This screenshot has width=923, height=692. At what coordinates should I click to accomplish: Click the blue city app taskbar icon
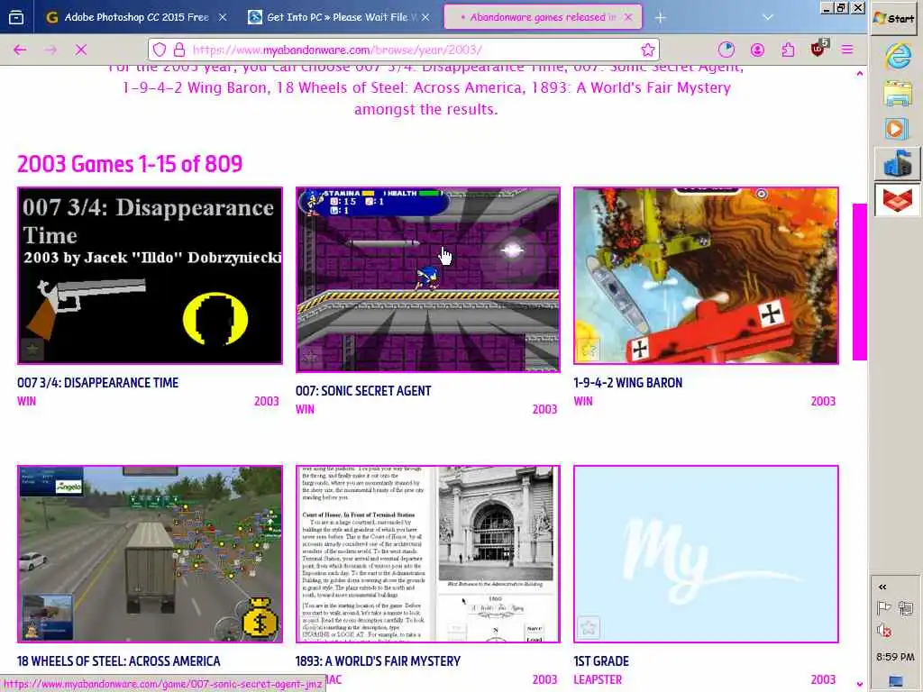coord(897,164)
